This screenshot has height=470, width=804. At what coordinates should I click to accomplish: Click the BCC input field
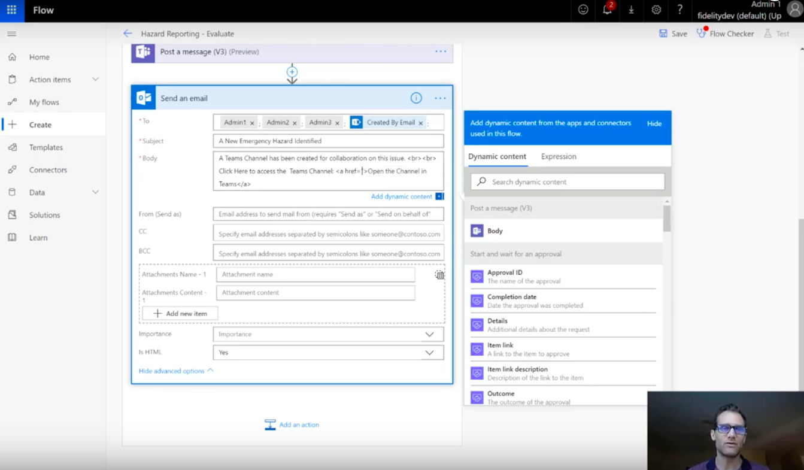point(329,253)
